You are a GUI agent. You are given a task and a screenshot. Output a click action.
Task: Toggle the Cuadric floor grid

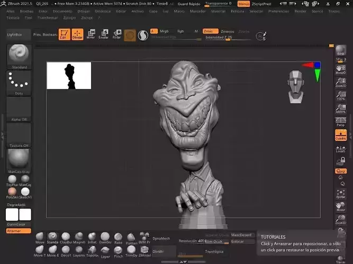341,135
